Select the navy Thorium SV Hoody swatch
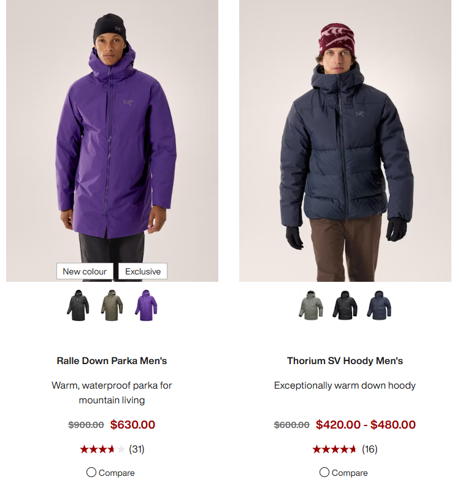Image resolution: width=460 pixels, height=501 pixels. pos(379,306)
